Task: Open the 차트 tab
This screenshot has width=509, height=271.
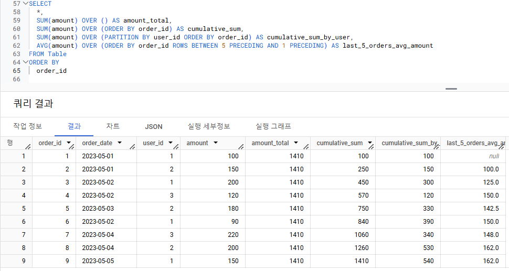Action: pos(113,126)
